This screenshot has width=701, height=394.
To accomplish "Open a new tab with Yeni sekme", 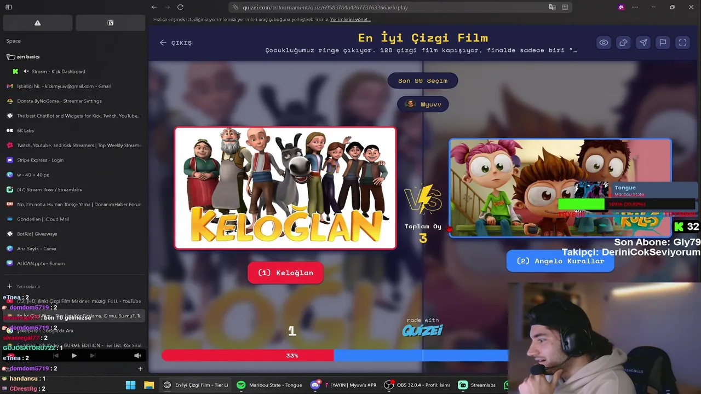I will click(73, 286).
